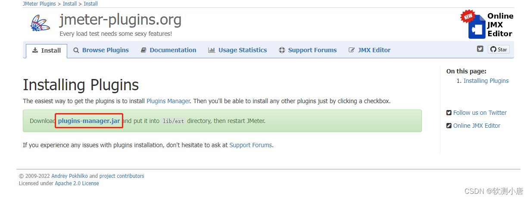Click the magnifier icon on Browse Plugins
530x199 pixels.
click(x=76, y=50)
